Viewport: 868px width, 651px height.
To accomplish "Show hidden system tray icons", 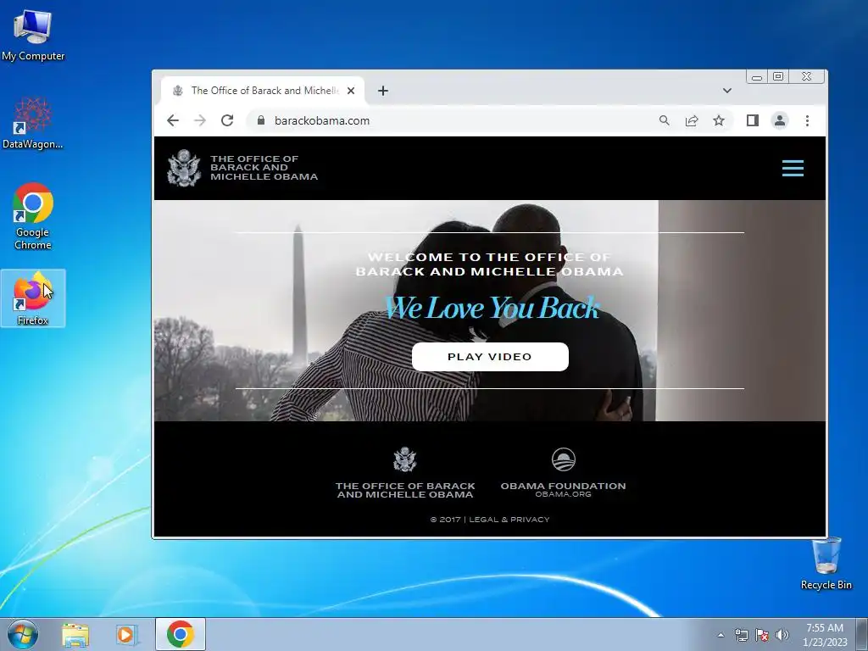I will click(x=721, y=635).
